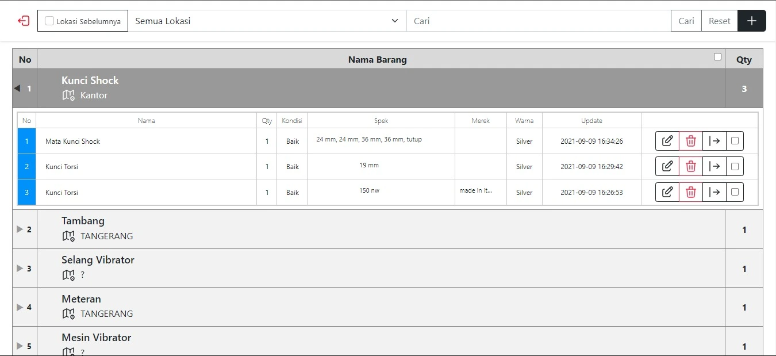Focus the Cari search text field
Screen dimensions: 776x356
click(x=538, y=21)
